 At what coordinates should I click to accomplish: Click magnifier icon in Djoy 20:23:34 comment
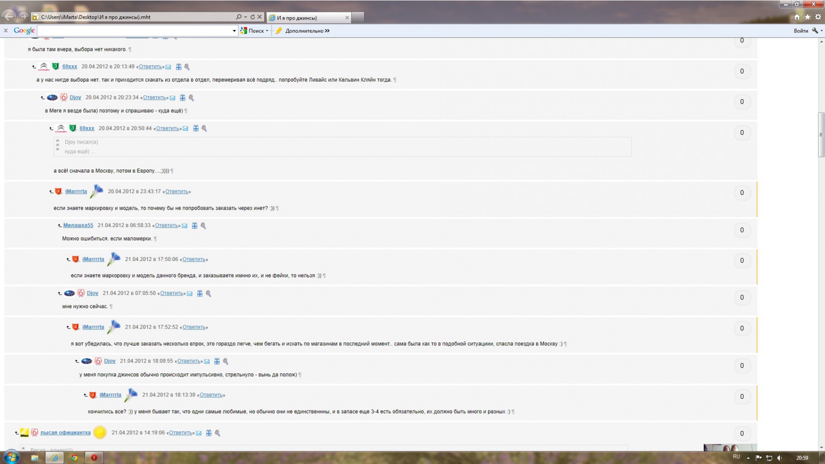point(191,97)
